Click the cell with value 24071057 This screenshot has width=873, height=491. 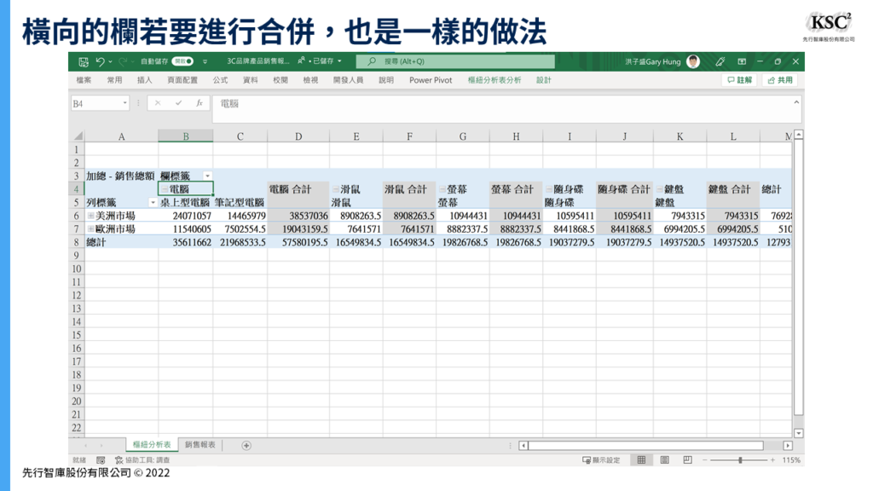coord(185,216)
